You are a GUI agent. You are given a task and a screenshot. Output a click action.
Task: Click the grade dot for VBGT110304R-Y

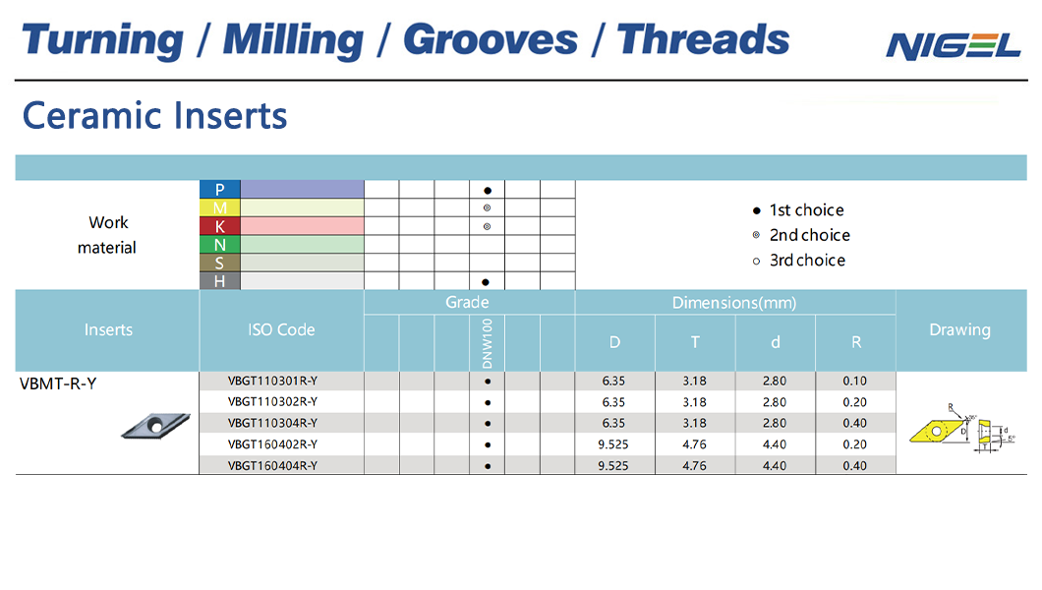point(488,423)
